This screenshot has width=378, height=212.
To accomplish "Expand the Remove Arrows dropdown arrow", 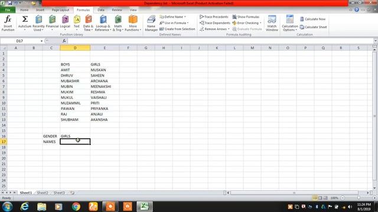I will click(x=229, y=29).
